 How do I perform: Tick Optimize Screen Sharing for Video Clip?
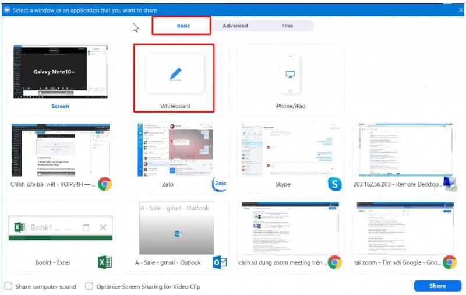89,286
